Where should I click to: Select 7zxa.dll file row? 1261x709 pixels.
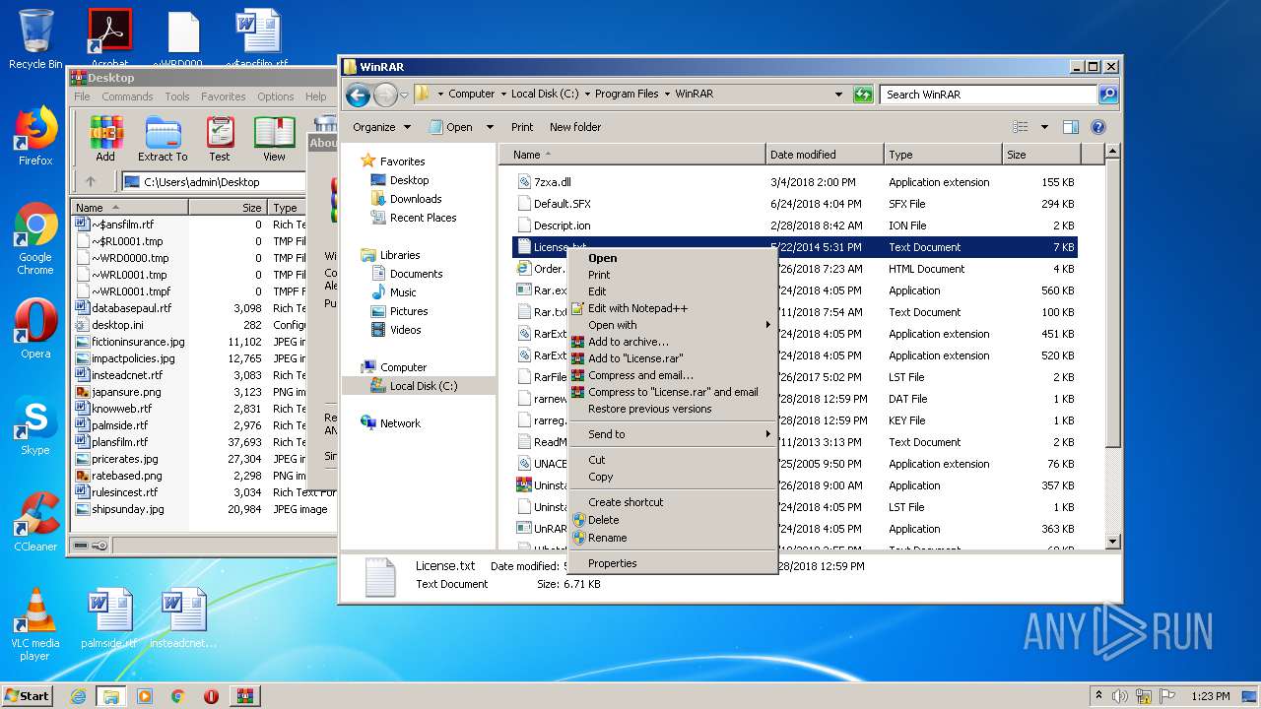(x=796, y=182)
